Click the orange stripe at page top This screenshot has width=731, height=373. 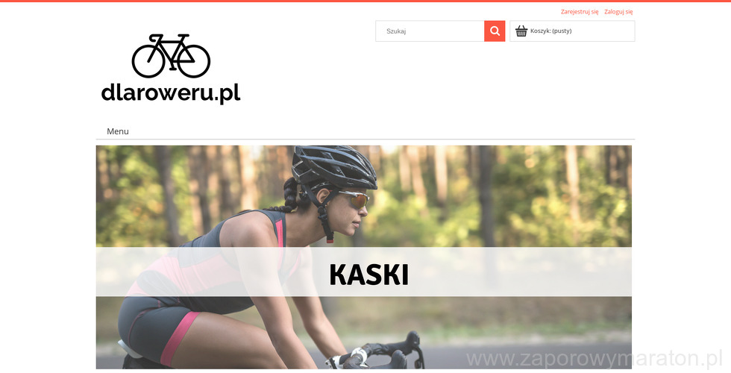click(365, 1)
